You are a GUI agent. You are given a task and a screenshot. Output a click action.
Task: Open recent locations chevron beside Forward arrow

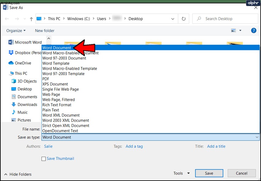[x=25, y=19]
